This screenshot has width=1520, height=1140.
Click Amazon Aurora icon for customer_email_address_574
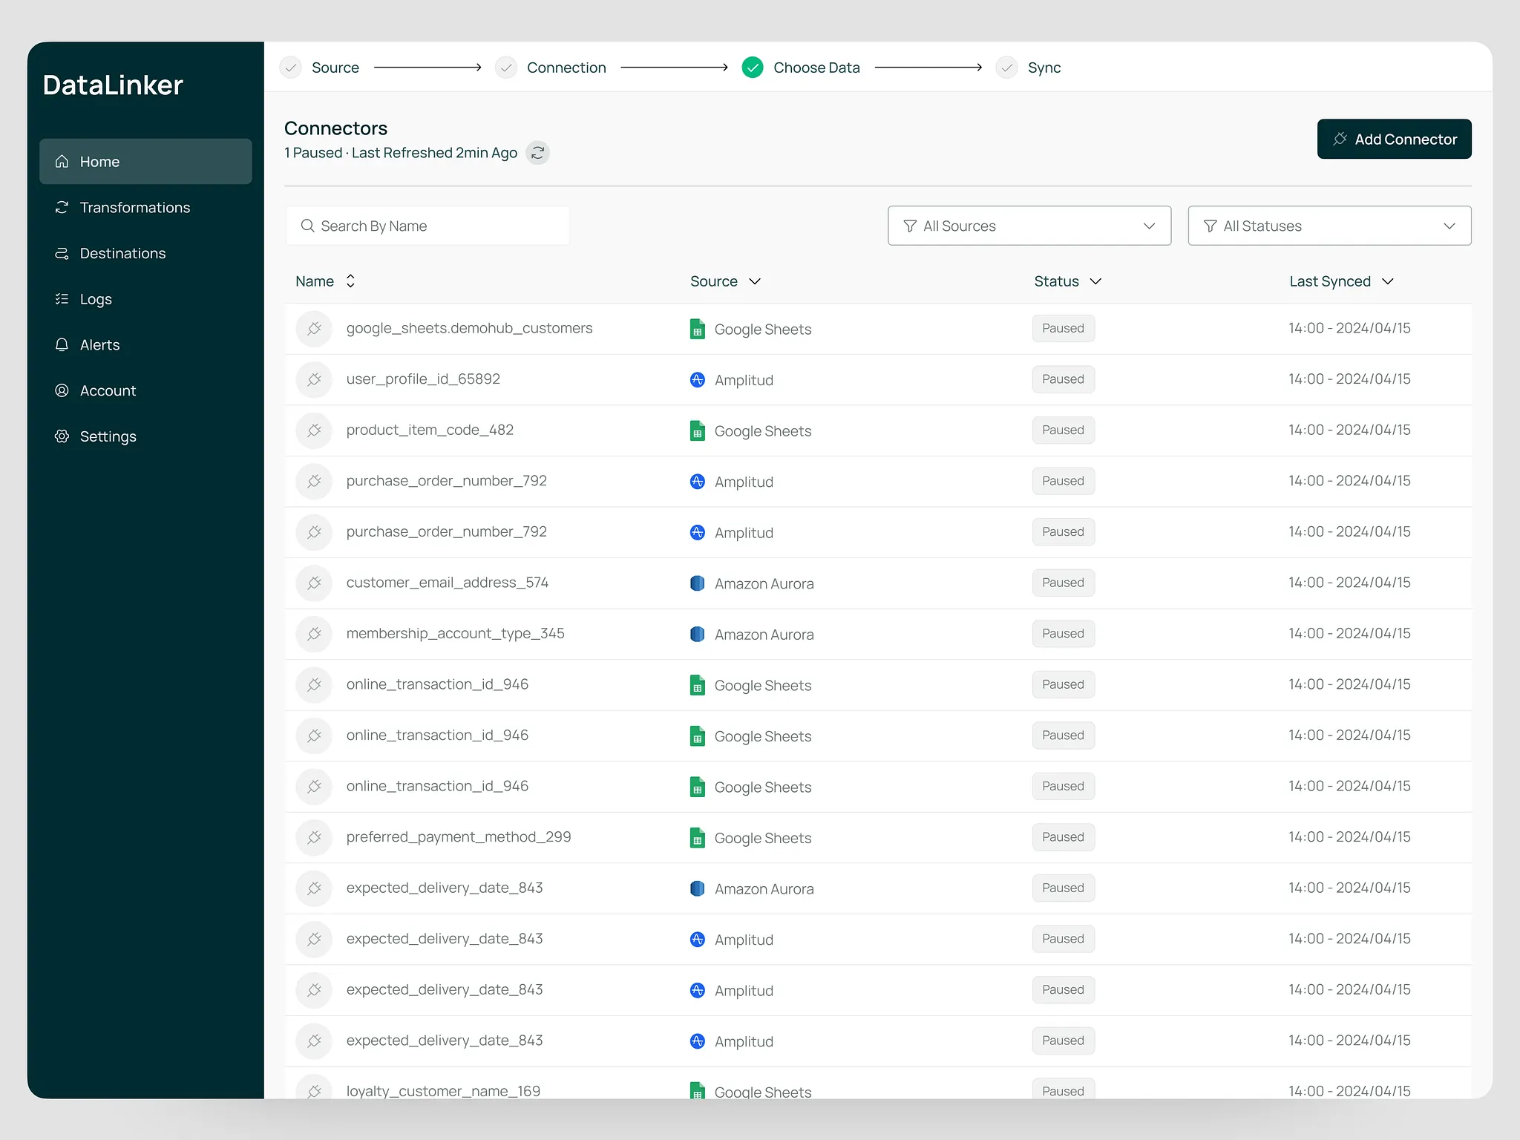click(x=697, y=583)
